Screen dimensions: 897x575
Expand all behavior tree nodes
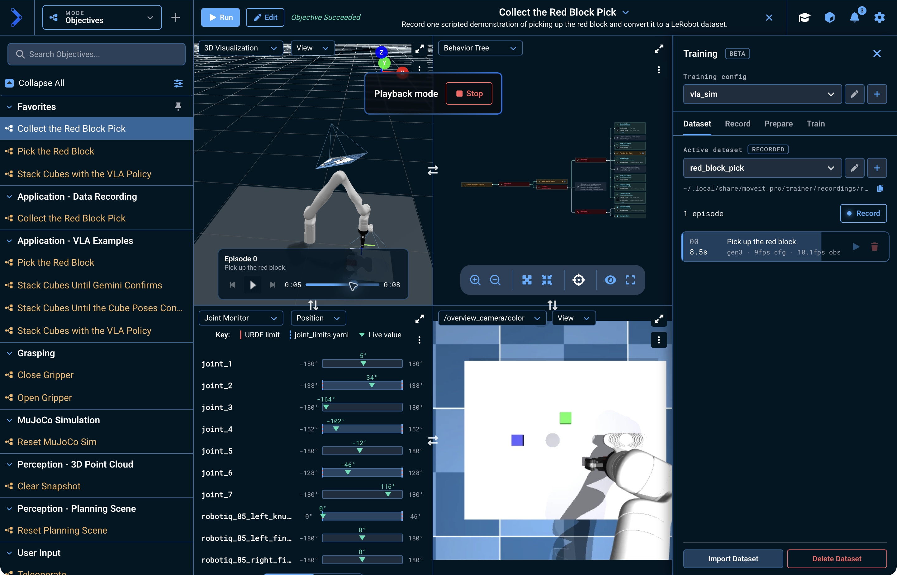point(527,280)
